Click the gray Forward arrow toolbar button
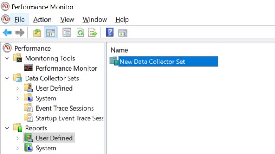Screen dimensions: 275x154 click(x=20, y=33)
